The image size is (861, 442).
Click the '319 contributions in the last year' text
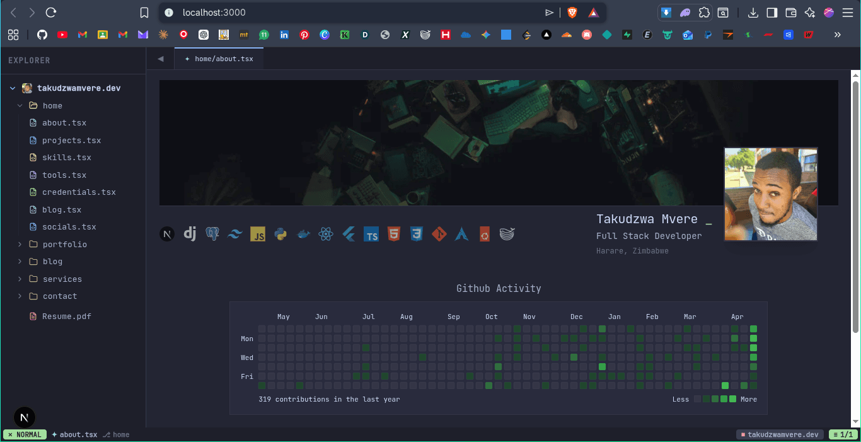(329, 399)
